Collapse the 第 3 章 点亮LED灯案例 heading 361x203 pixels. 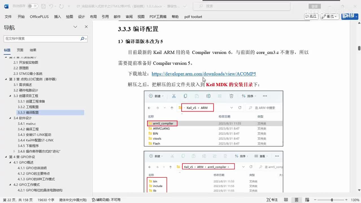(6, 79)
